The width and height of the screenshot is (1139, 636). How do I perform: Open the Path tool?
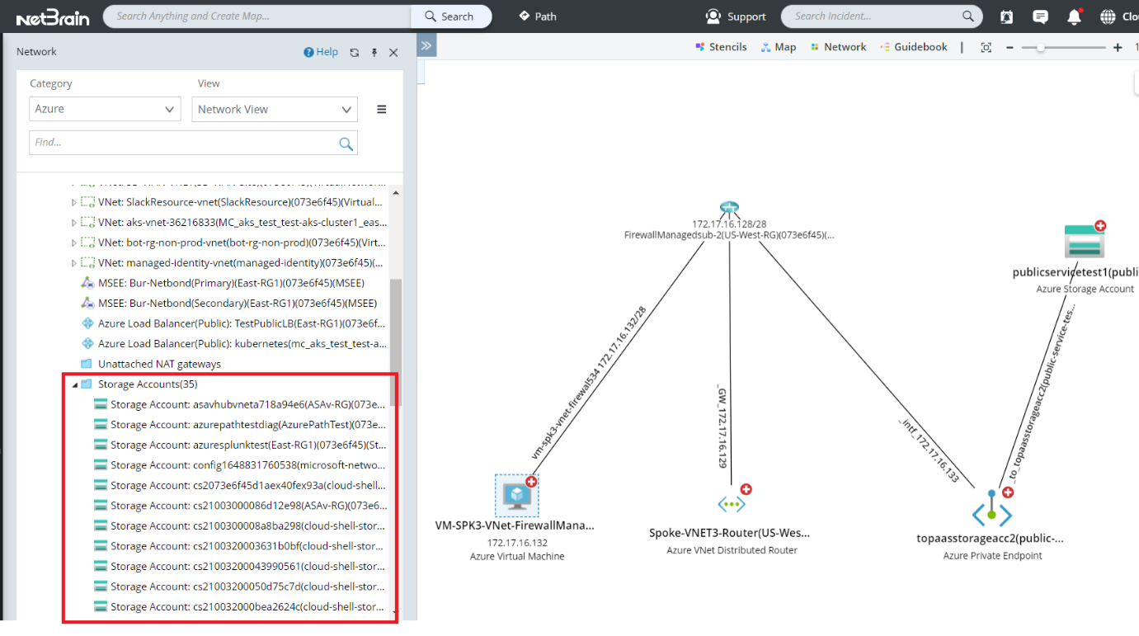538,16
